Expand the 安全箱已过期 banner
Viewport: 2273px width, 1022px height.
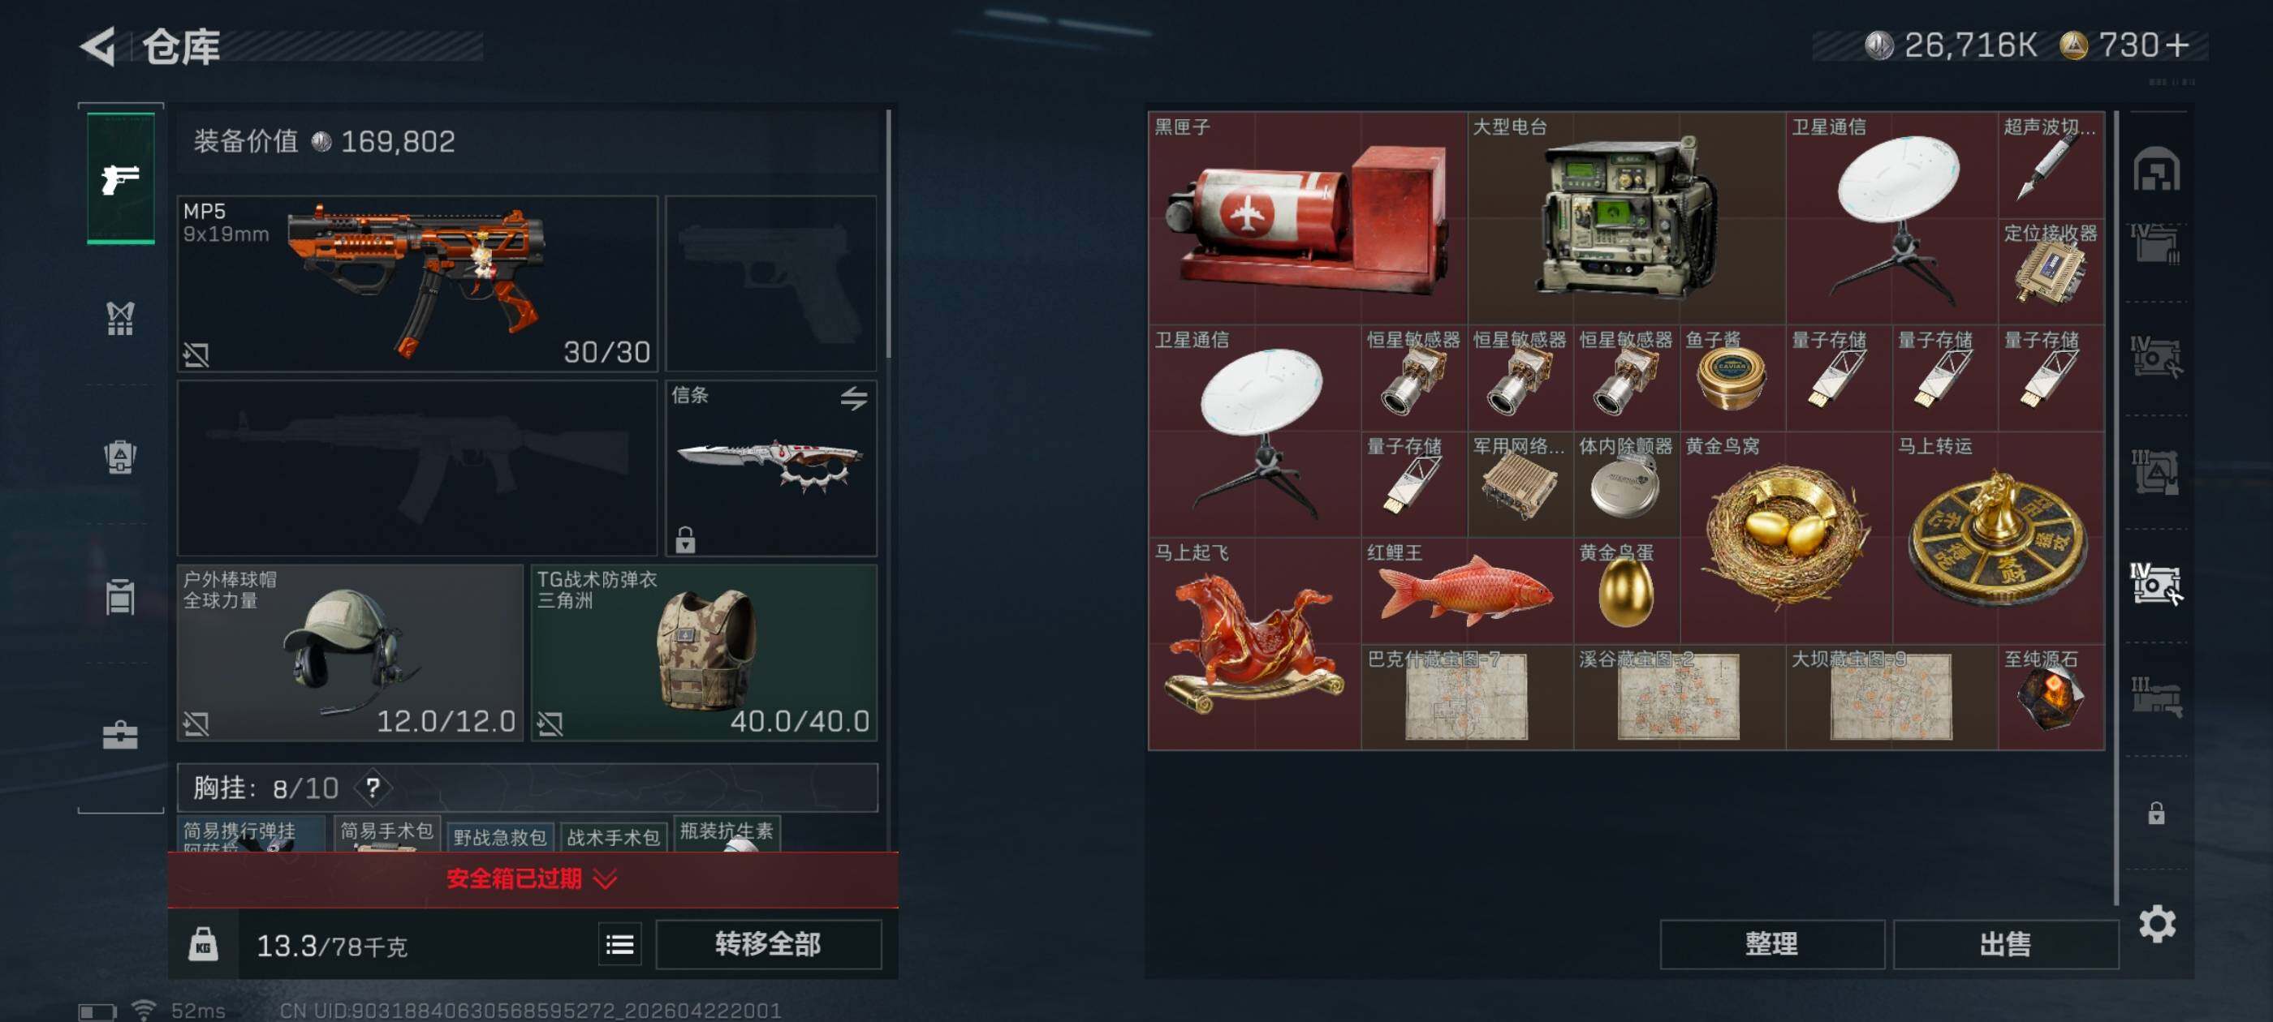point(533,878)
